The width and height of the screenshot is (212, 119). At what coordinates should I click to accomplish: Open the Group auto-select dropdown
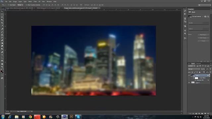tap(20, 5)
